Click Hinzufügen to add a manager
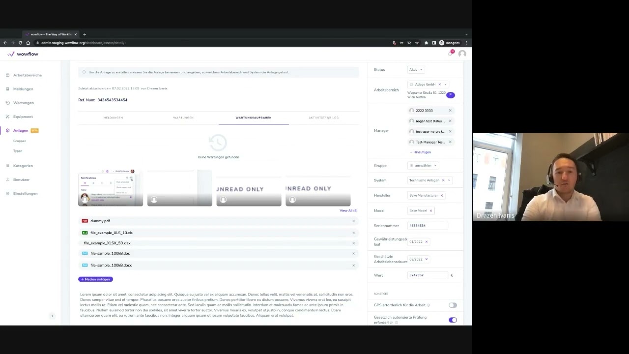 pos(420,152)
